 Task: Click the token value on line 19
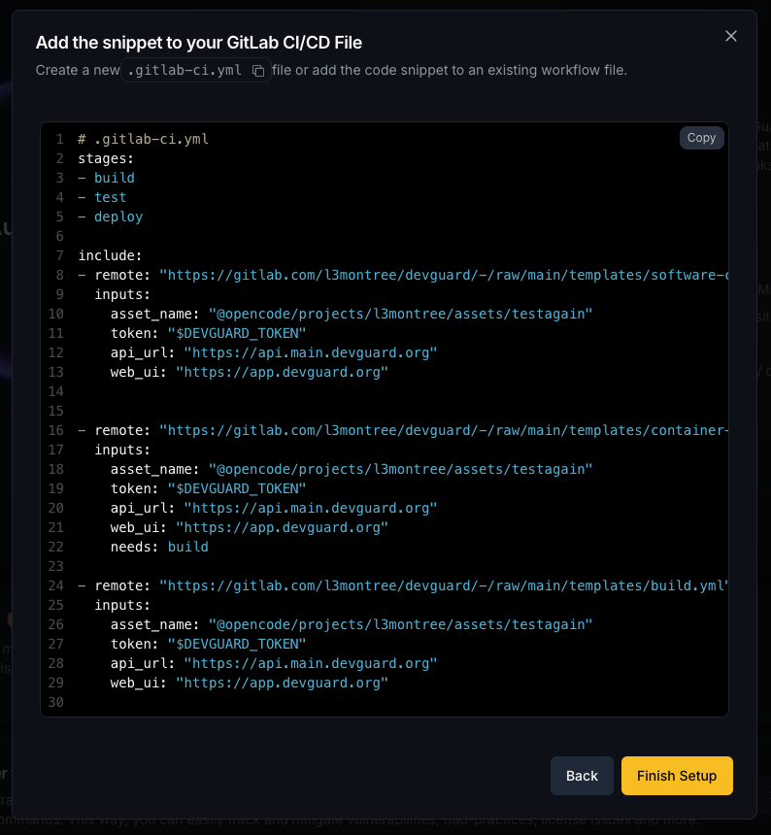pos(237,488)
